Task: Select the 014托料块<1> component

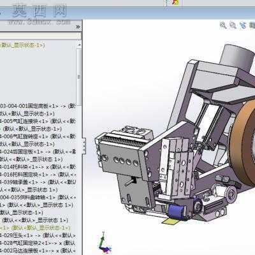Action: pos(38,167)
